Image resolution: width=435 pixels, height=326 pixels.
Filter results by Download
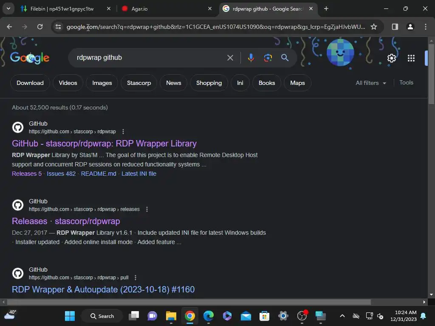[30, 83]
